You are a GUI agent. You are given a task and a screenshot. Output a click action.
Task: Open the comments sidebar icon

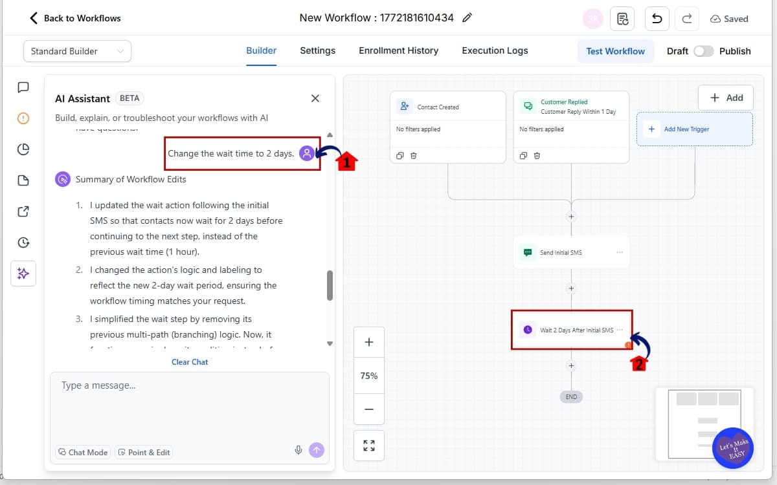pos(23,87)
